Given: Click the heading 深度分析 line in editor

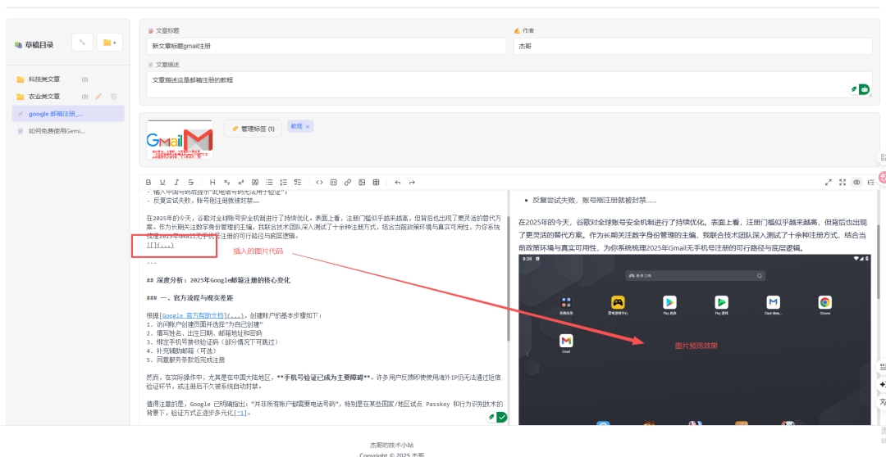Looking at the screenshot, I should (x=218, y=280).
